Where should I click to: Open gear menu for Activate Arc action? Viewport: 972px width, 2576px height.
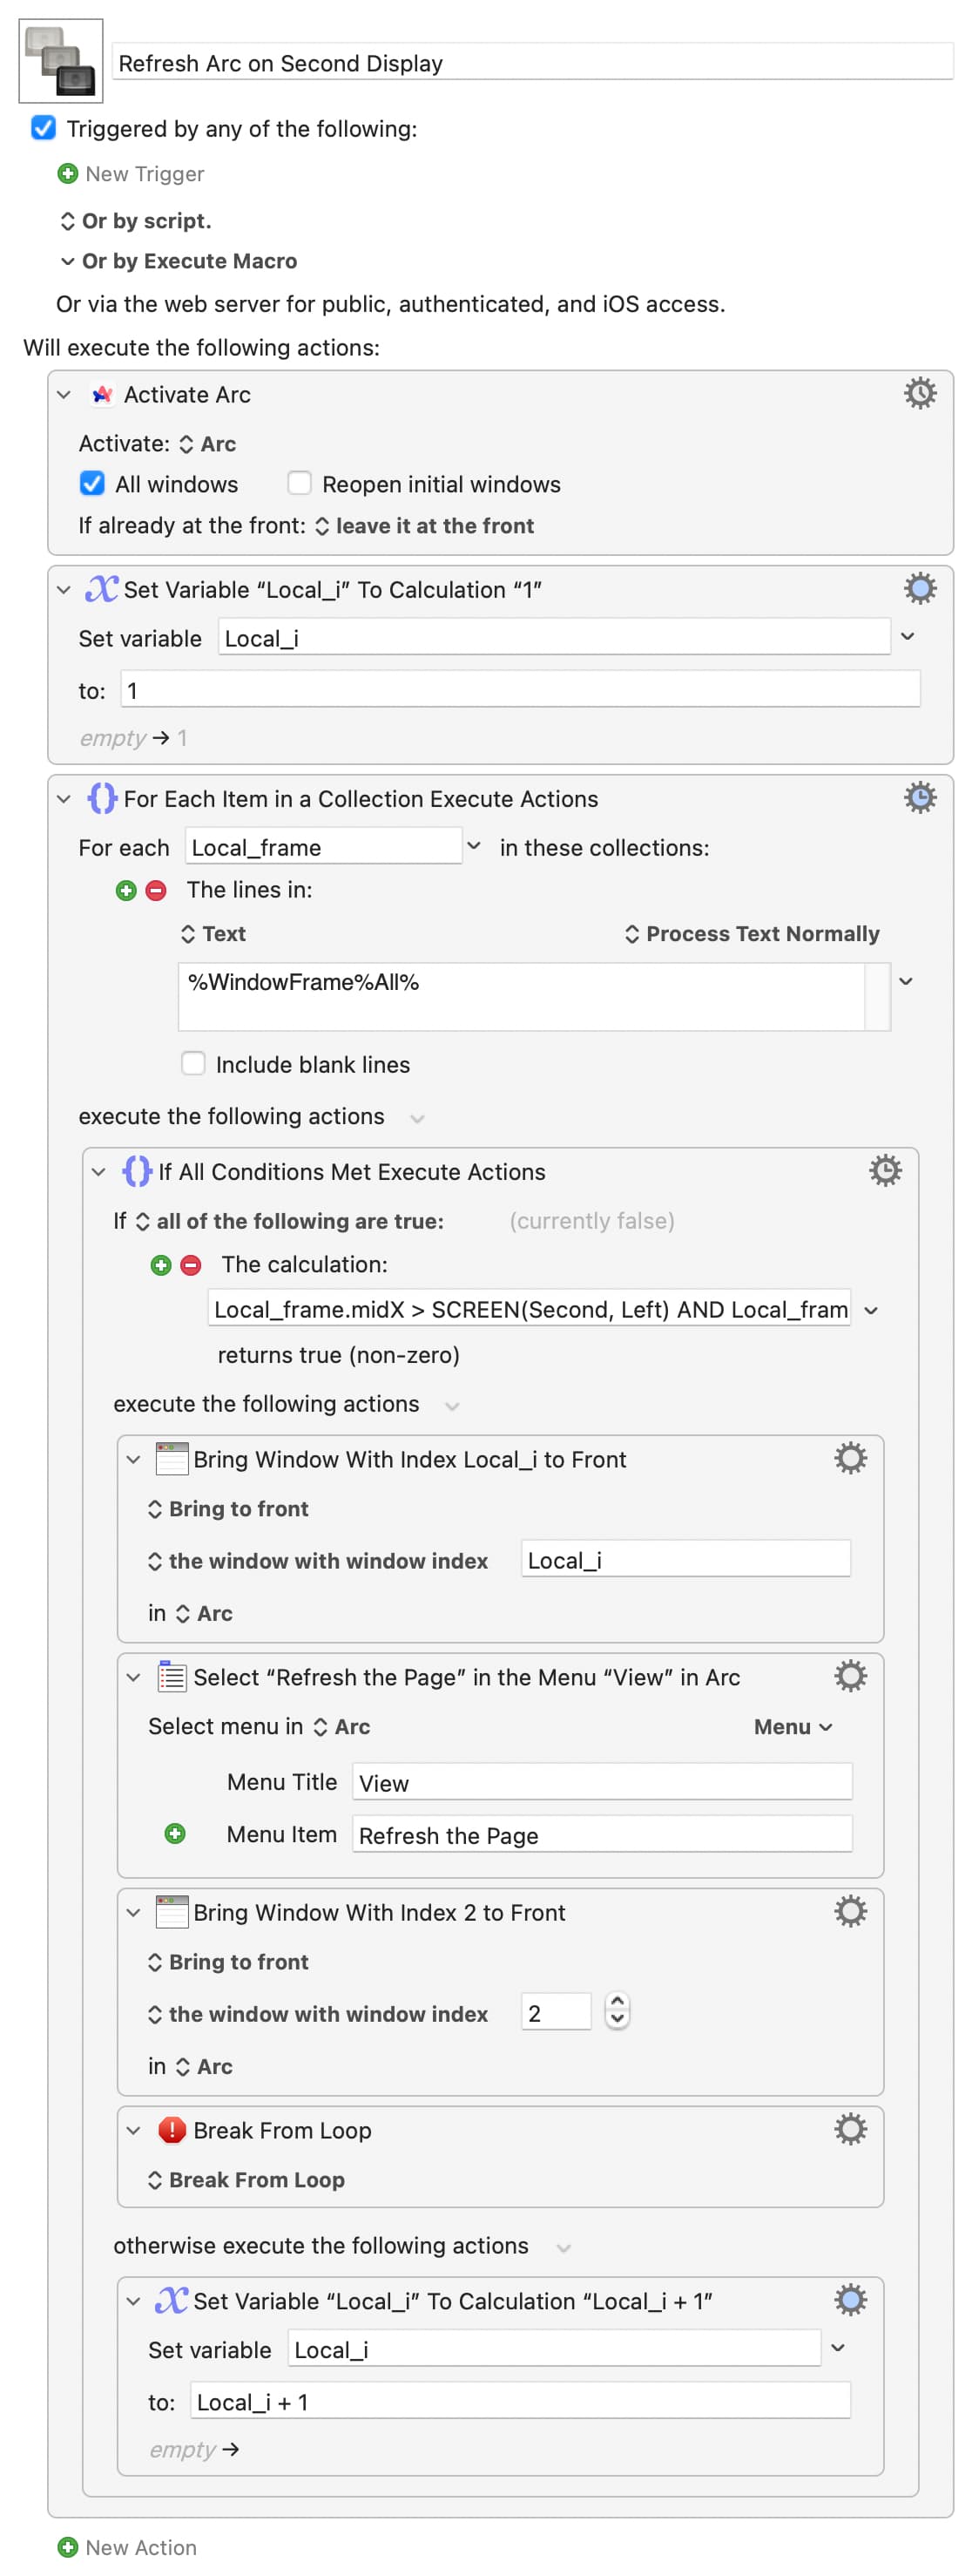click(919, 393)
